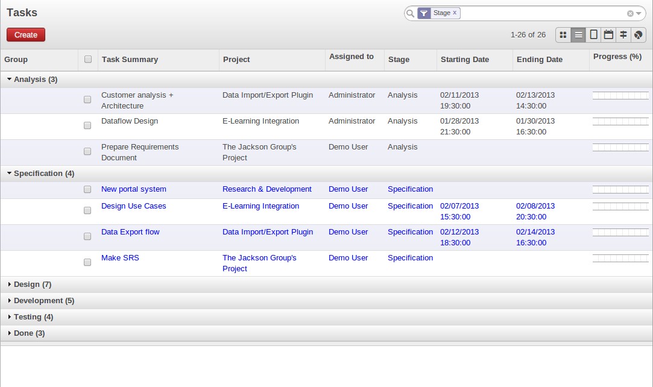Open advanced search options arrow
653x387 pixels.
pyautogui.click(x=639, y=14)
